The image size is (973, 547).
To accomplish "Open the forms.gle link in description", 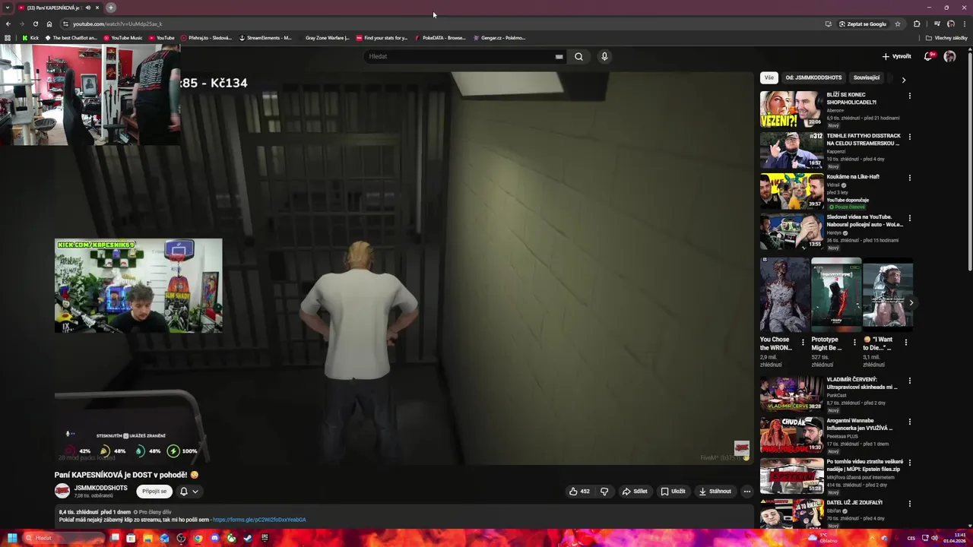I will coord(259,520).
